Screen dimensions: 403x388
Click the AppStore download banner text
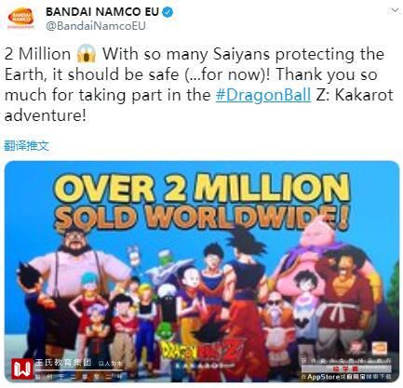(x=346, y=377)
